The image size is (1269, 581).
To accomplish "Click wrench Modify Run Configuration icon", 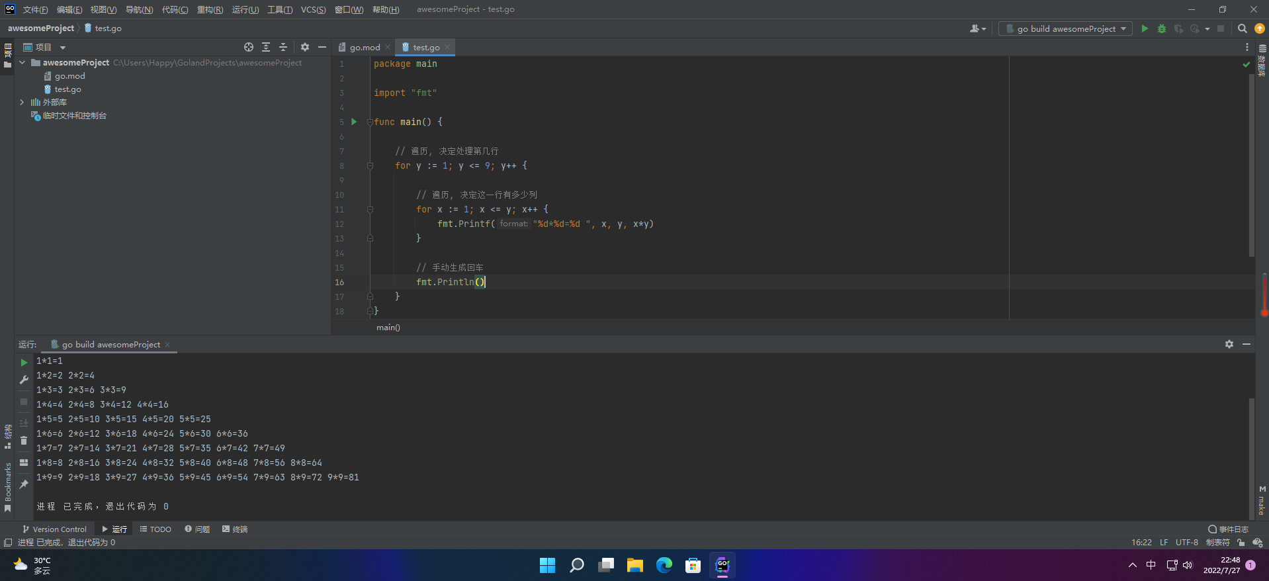I will pos(24,380).
